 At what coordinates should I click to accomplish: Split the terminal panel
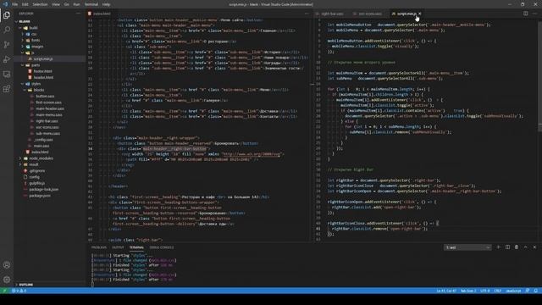point(507,247)
